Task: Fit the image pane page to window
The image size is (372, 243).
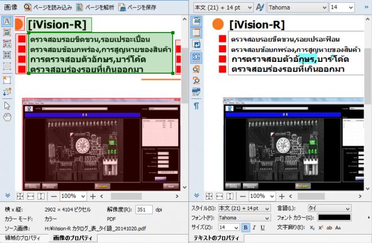Action: pyautogui.click(x=20, y=196)
